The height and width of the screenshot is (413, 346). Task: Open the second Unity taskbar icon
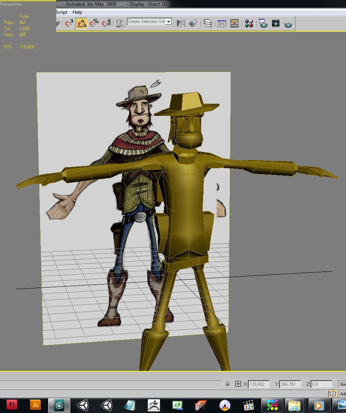point(107,405)
